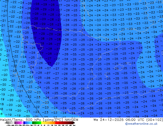
Task: Click the dark blue legend swatch at -30
Action: (24, 123)
